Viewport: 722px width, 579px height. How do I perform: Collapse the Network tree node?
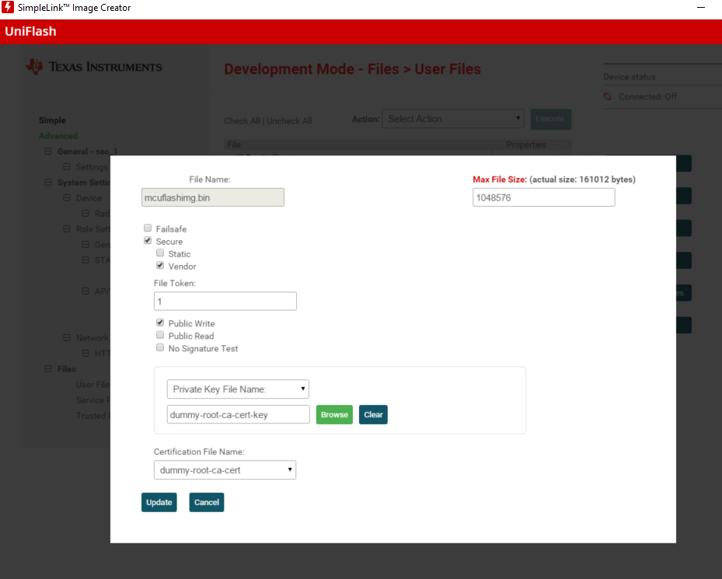tap(67, 337)
